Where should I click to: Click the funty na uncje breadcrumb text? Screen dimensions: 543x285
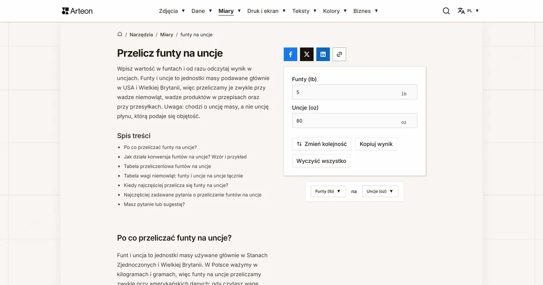click(x=196, y=34)
